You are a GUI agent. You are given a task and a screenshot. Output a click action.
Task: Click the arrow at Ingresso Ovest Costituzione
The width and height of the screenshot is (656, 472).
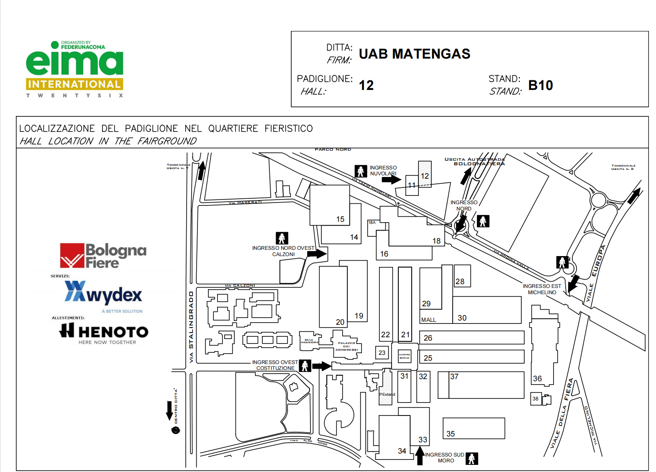pos(322,366)
